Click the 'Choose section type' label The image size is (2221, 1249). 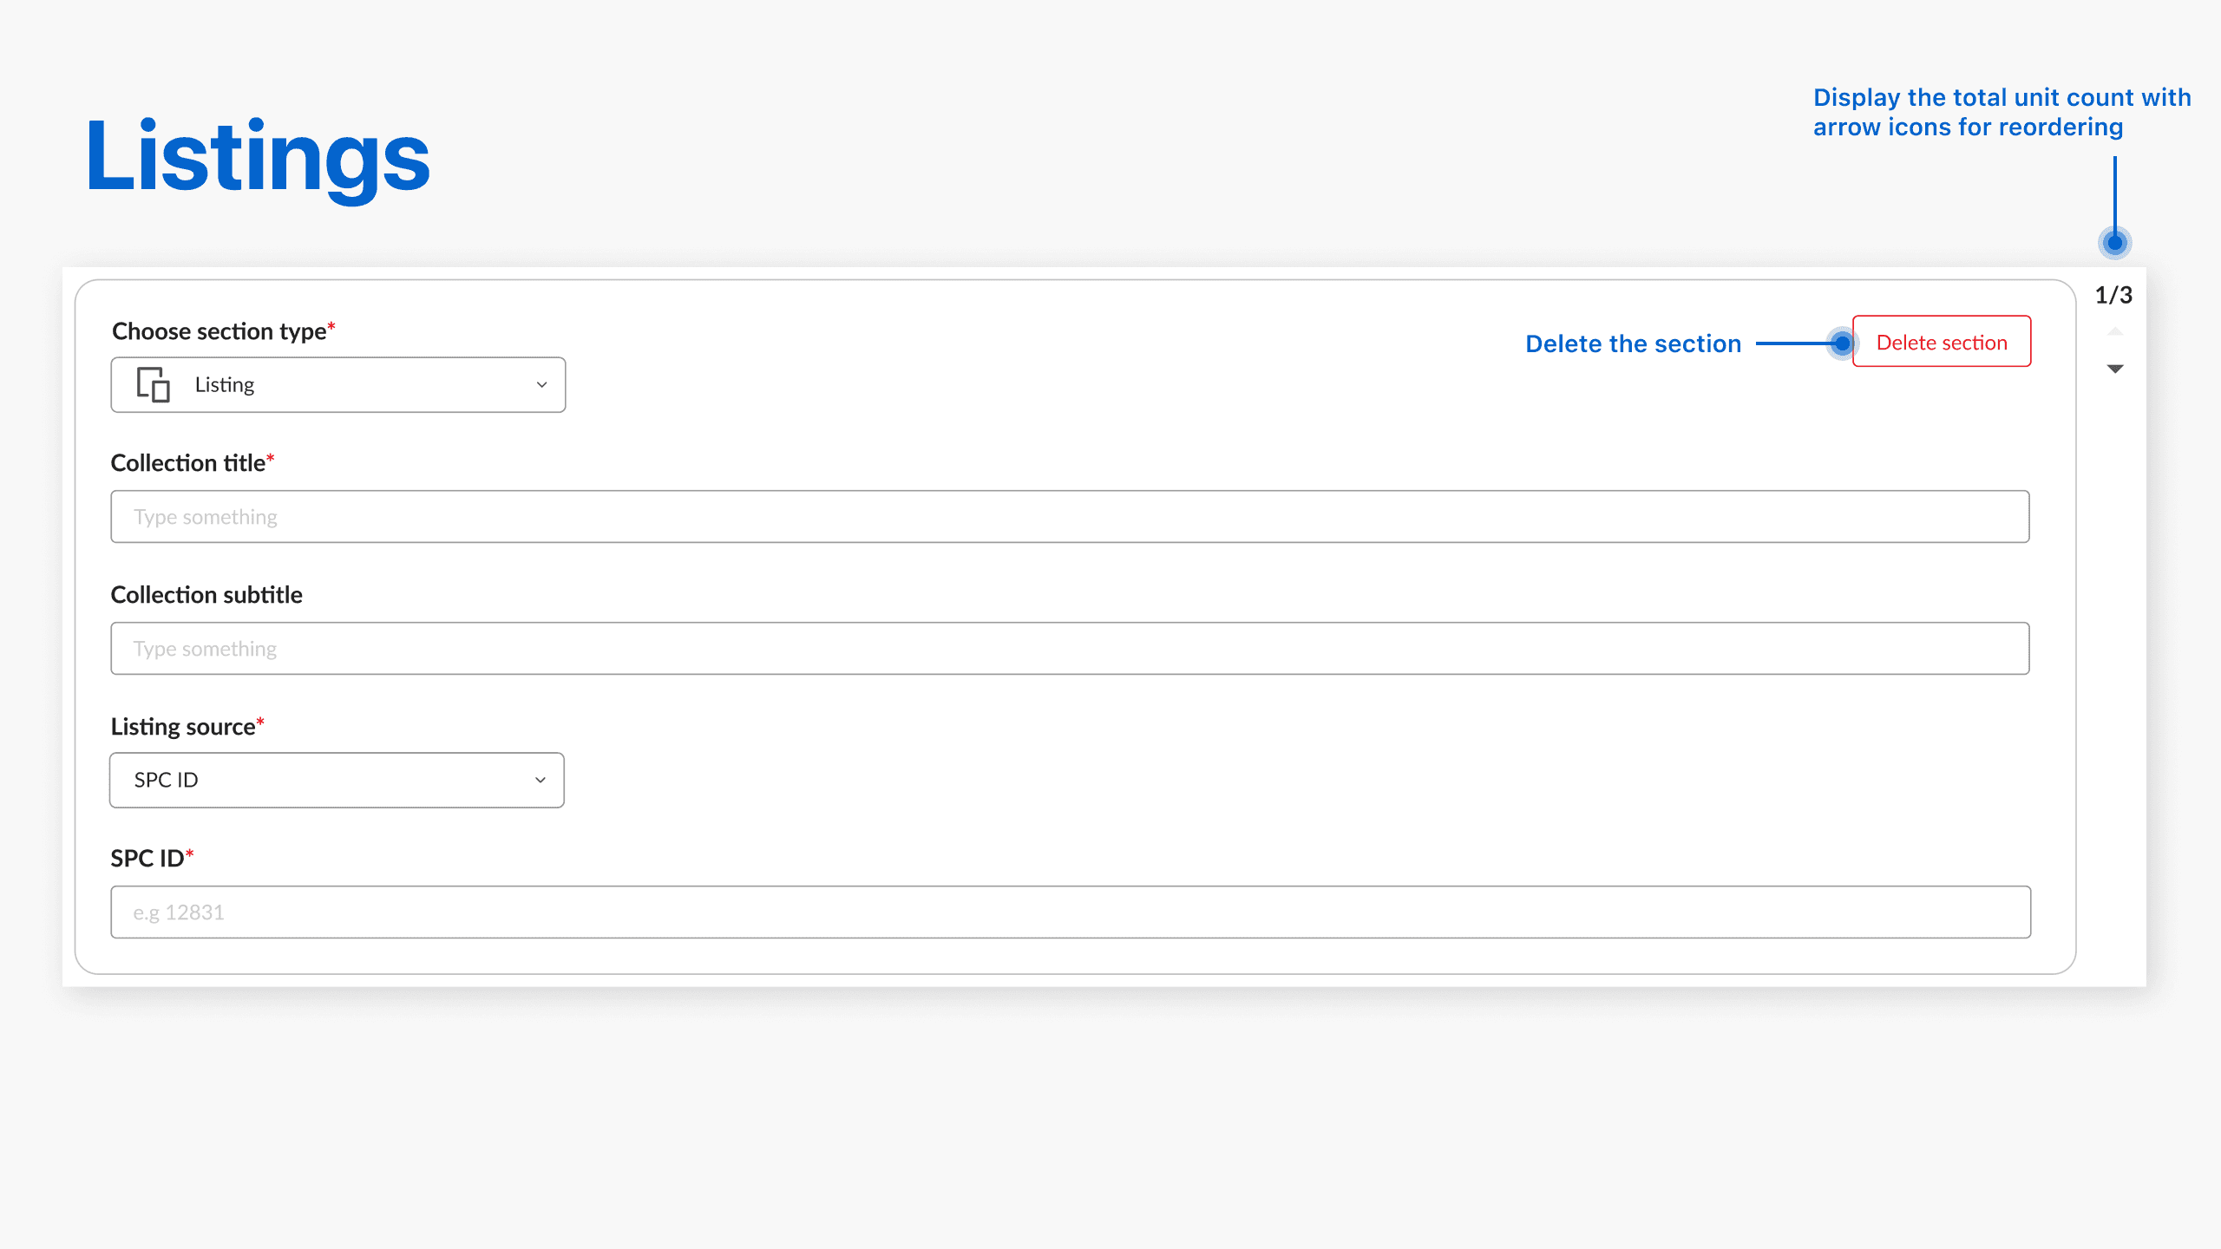(x=219, y=331)
